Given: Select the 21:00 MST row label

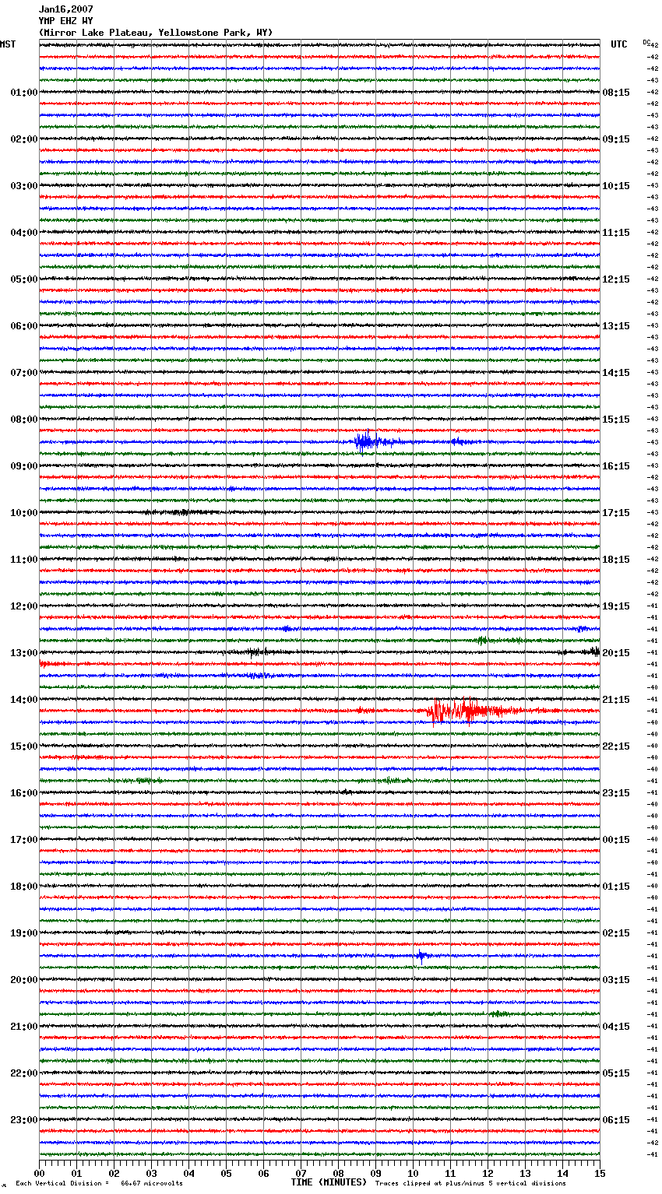Looking at the screenshot, I should [x=24, y=1027].
